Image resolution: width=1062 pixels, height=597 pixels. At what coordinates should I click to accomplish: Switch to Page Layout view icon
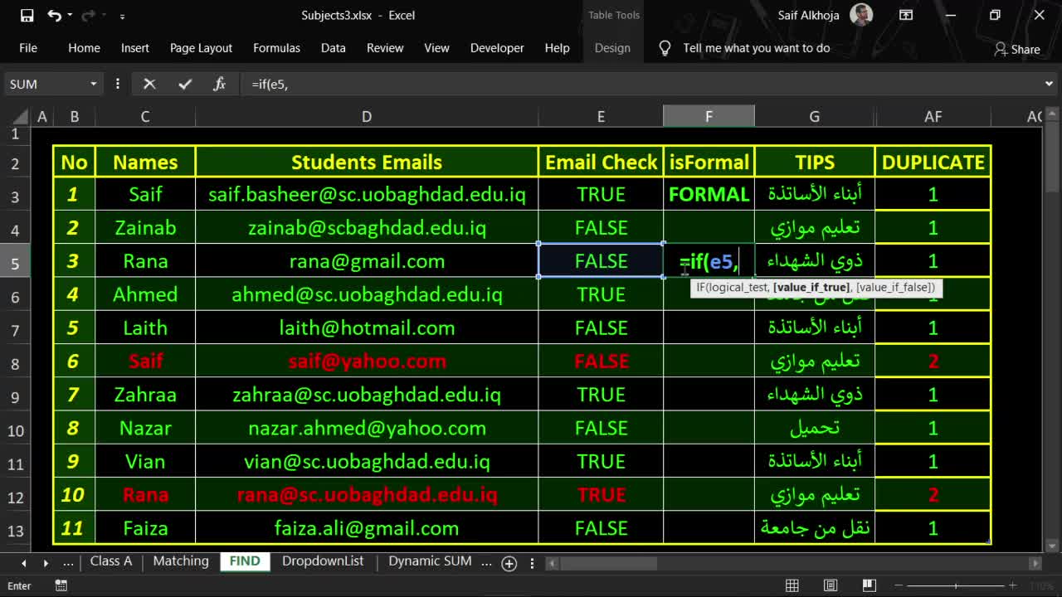click(x=831, y=585)
